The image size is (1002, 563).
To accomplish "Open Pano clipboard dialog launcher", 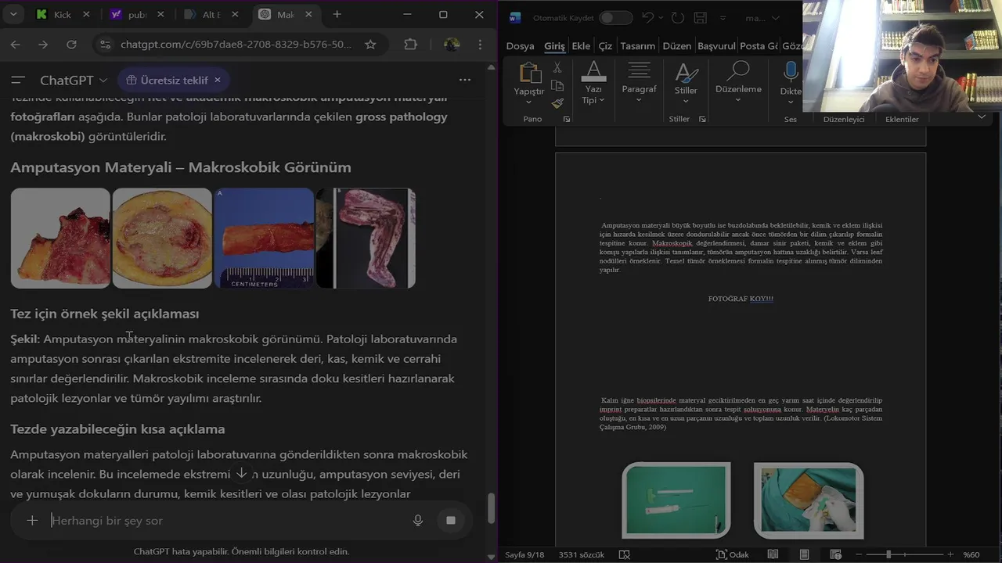I will pos(567,119).
